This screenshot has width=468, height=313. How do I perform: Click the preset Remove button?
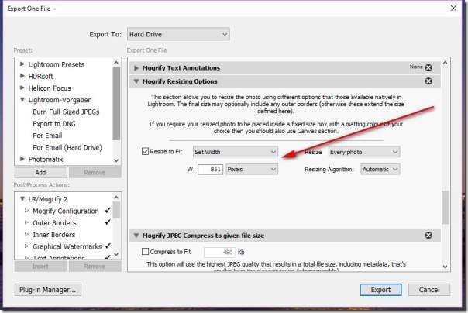pos(95,173)
